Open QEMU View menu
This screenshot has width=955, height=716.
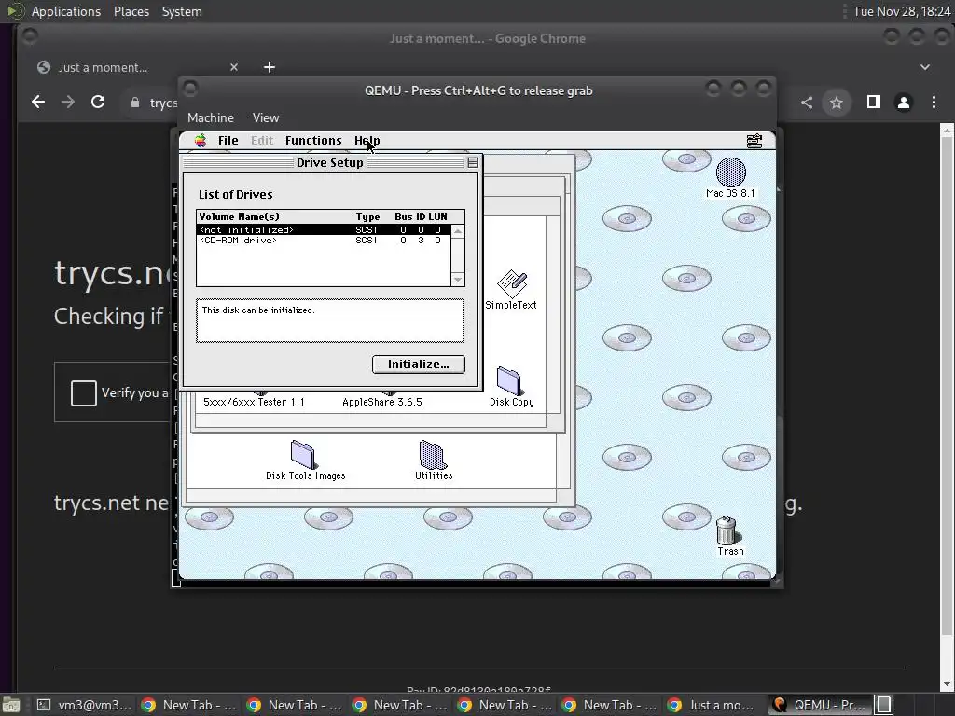[266, 117]
